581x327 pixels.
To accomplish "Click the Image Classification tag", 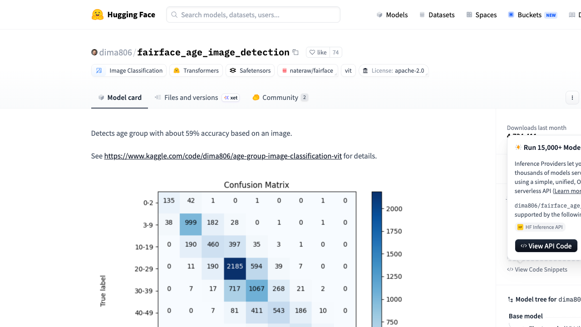I will coord(128,70).
